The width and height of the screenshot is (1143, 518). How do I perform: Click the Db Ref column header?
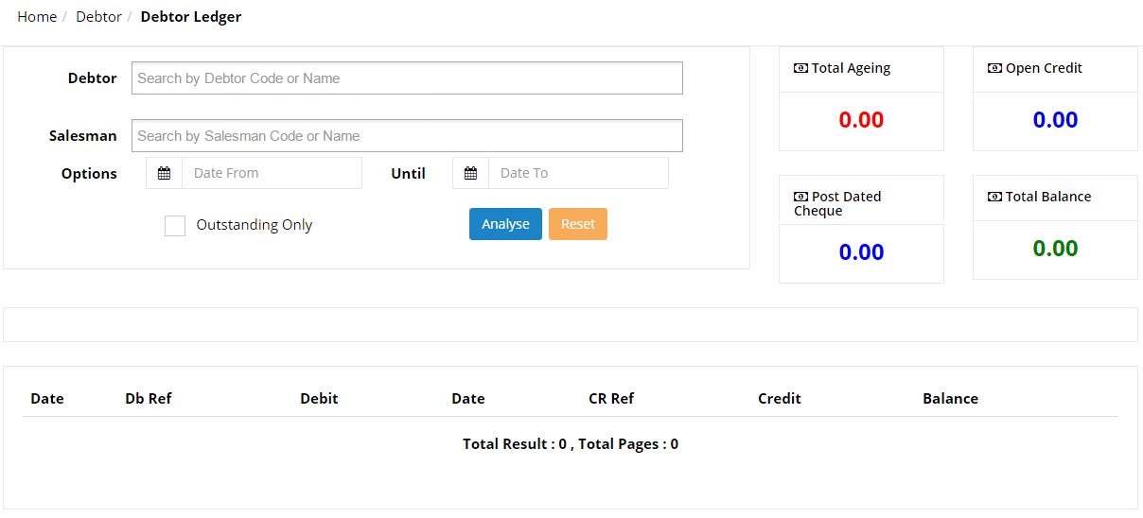tap(148, 398)
